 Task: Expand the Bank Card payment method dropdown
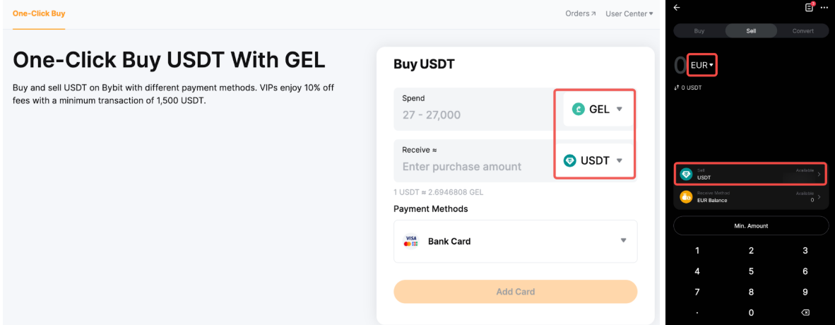coord(623,241)
